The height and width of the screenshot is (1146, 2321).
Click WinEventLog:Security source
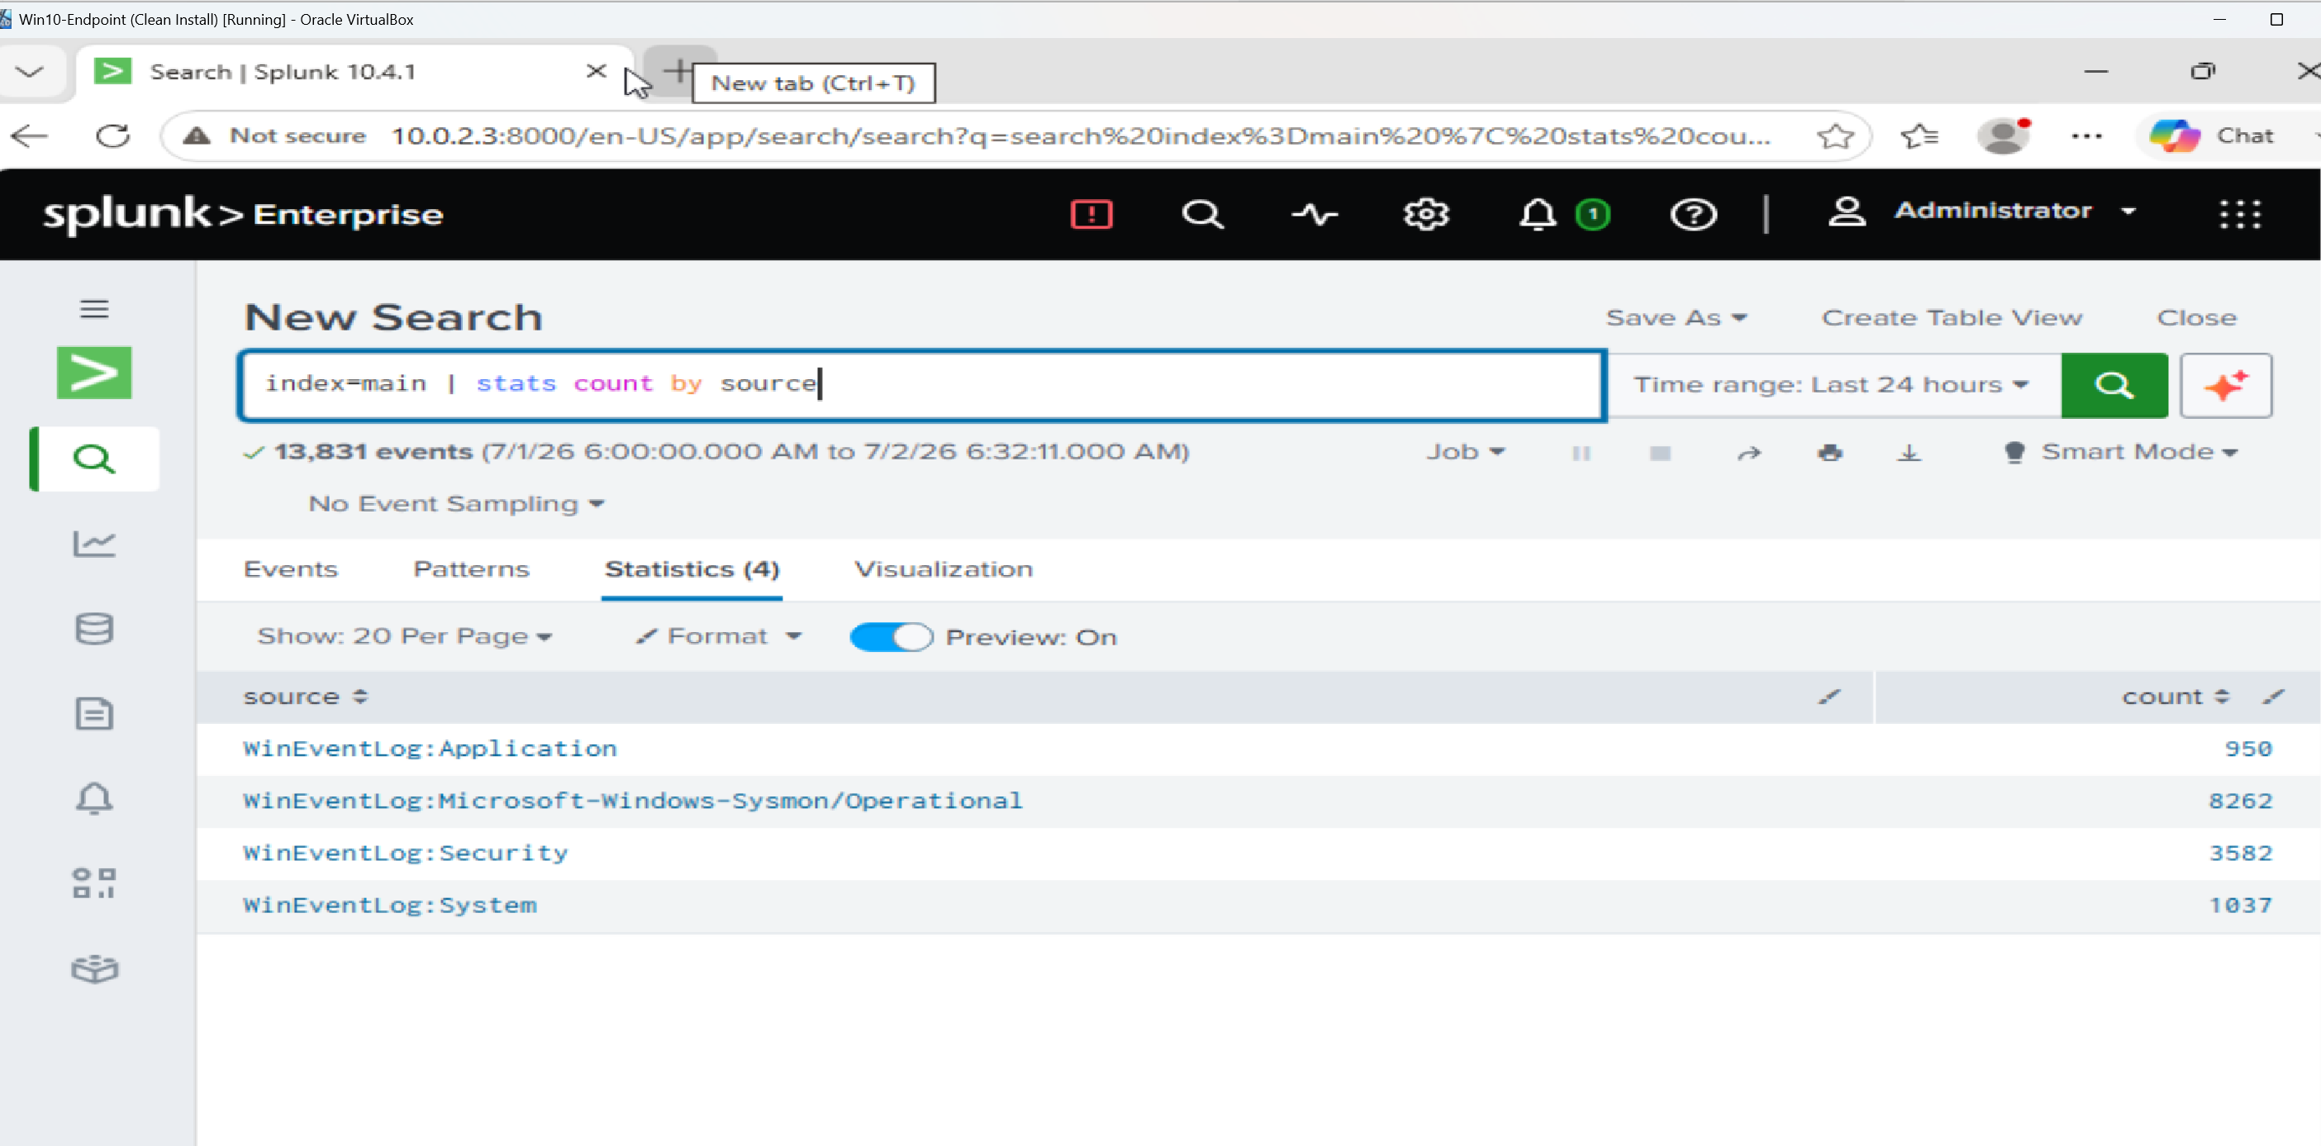[406, 854]
